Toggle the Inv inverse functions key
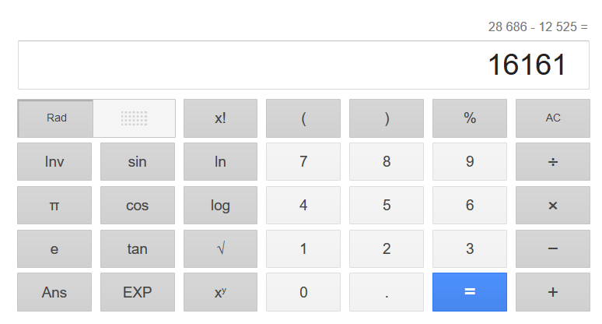Viewport: 602px width, 324px height. click(x=54, y=162)
